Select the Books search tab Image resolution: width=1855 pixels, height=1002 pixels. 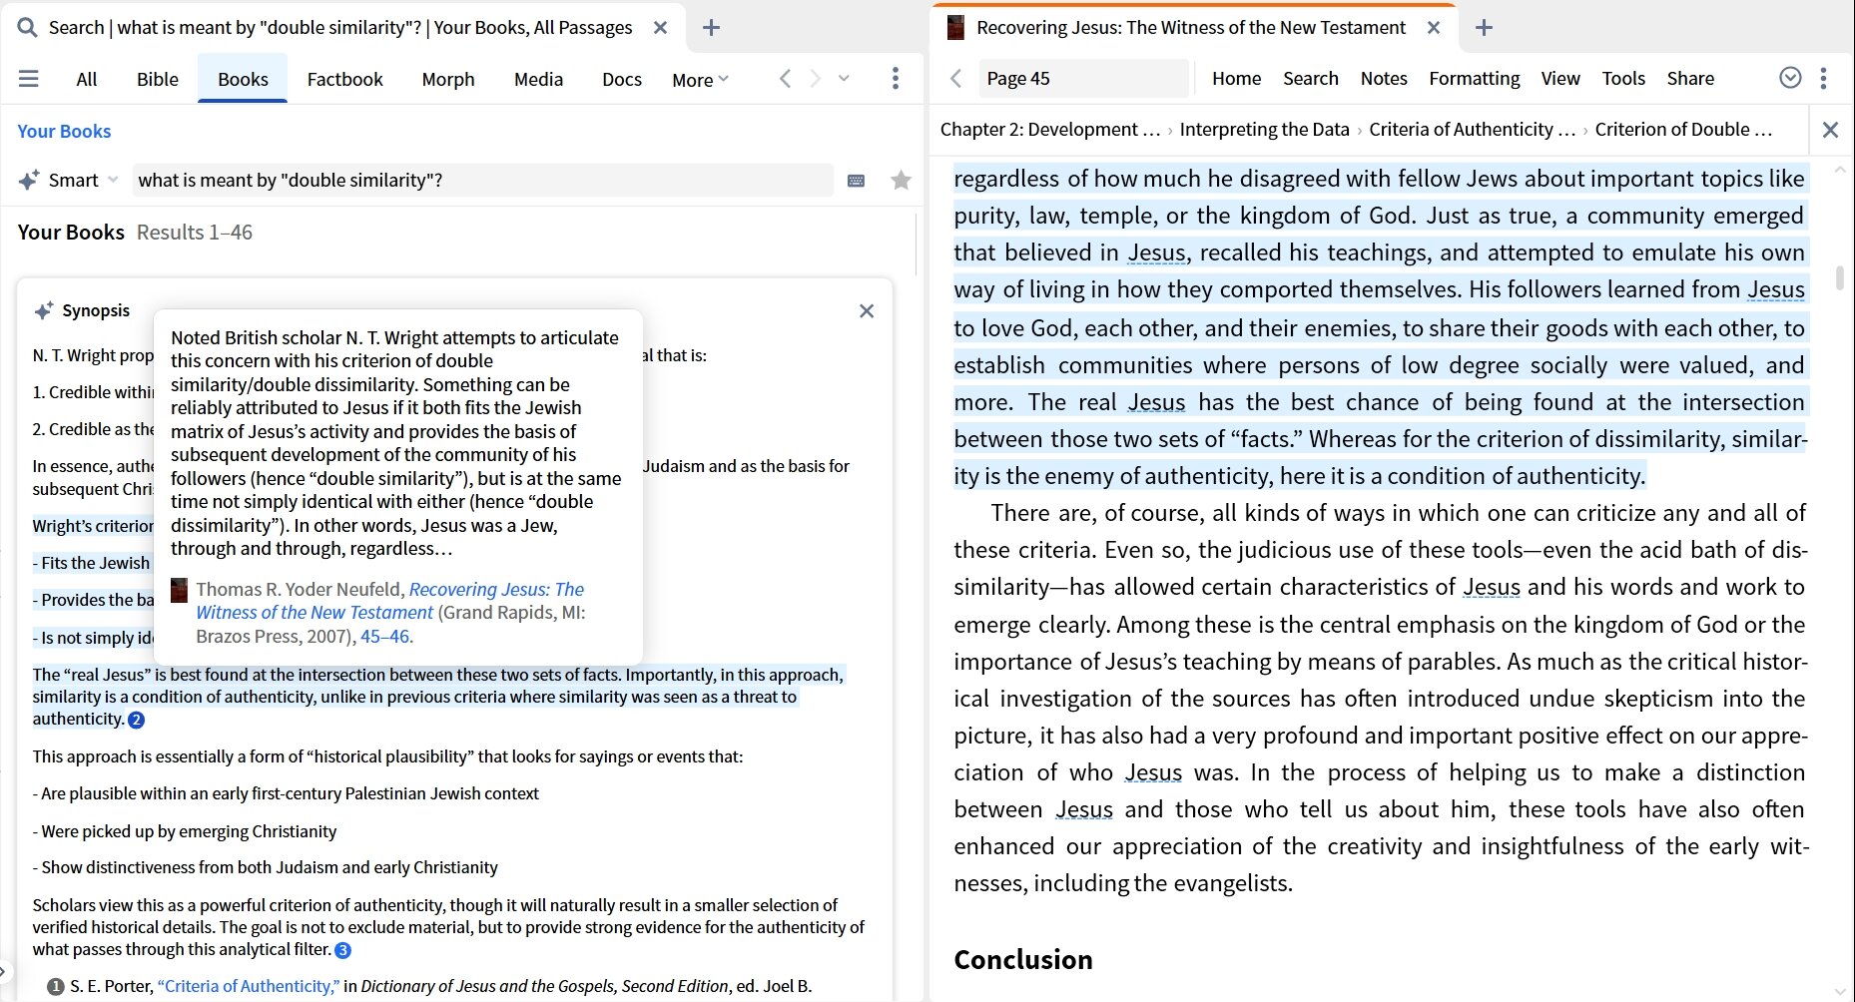click(244, 79)
